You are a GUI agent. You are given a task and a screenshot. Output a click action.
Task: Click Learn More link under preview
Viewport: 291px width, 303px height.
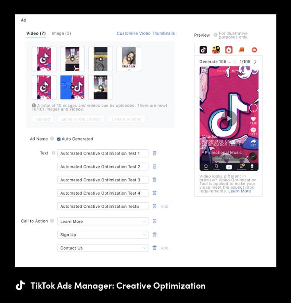pyautogui.click(x=239, y=191)
